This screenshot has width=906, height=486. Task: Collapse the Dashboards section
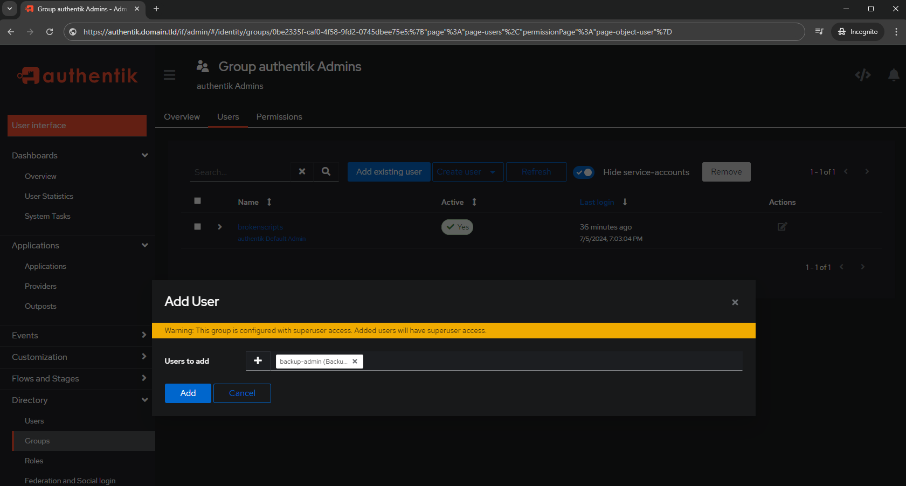pos(144,155)
